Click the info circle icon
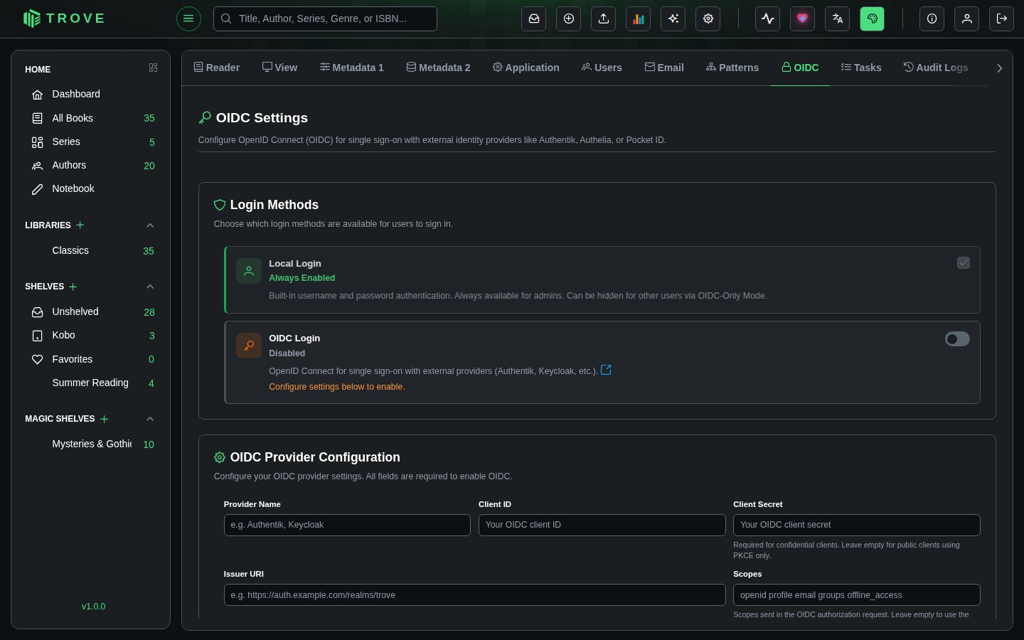The image size is (1024, 640). click(x=932, y=18)
